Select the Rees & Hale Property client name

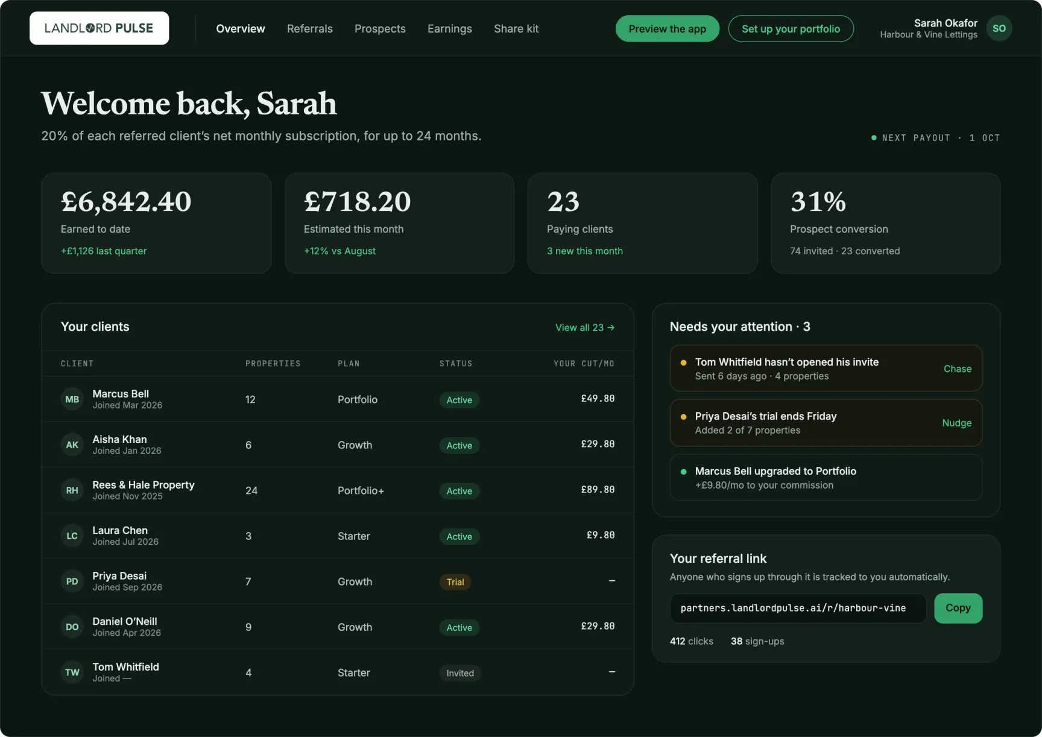(x=144, y=485)
